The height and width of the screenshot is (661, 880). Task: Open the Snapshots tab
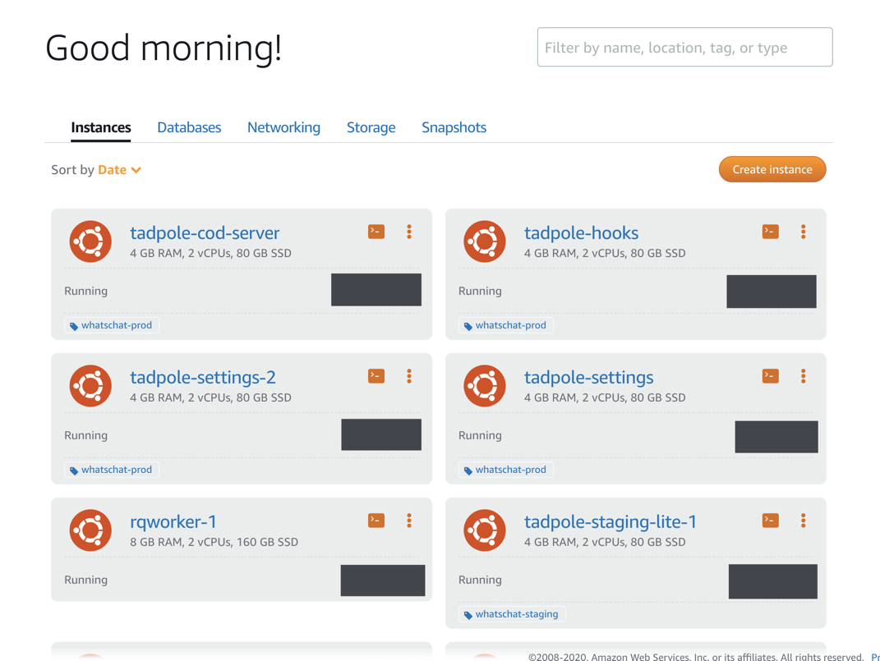click(454, 127)
